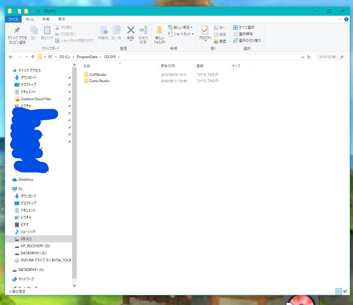The width and height of the screenshot is (353, 305).
Task: Click the Copy path (パスのコピー) command
Action: point(66,34)
